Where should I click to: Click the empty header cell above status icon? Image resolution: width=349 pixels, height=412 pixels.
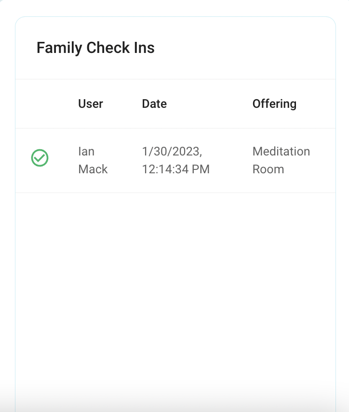40,104
